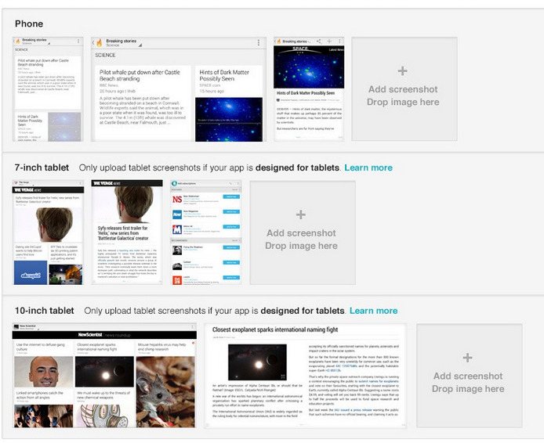Open Learn more link for 10-inch tablet

pos(373,311)
